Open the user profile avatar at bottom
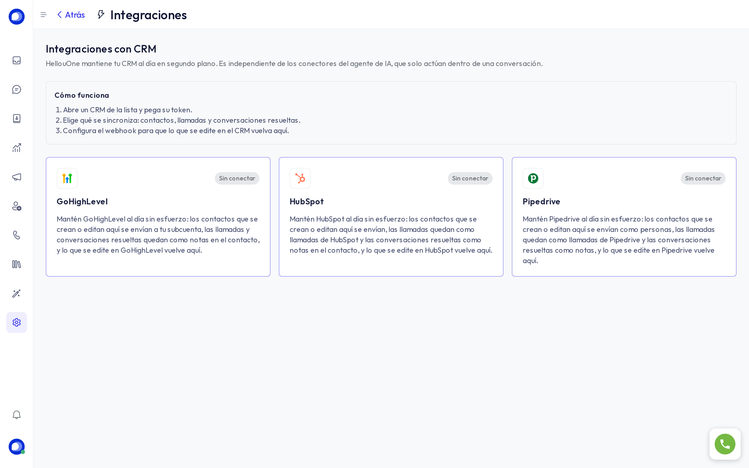 tap(16, 447)
